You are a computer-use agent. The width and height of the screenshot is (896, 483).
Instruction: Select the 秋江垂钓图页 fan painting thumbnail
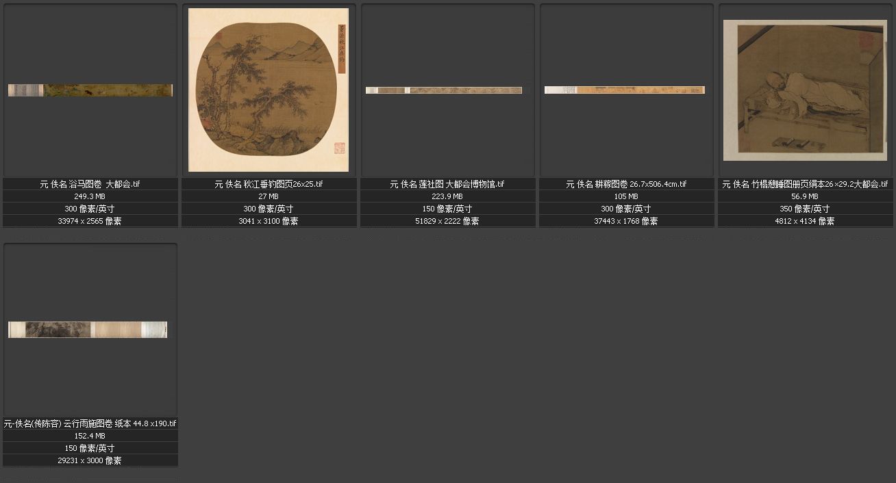(x=269, y=90)
